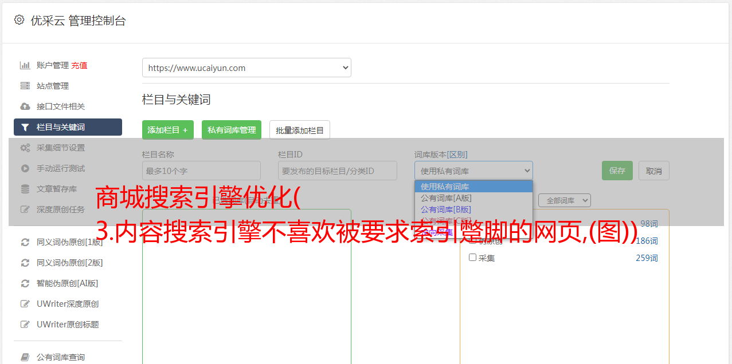This screenshot has width=732, height=364.
Task: Focus the 栏目ID input field
Action: point(338,171)
